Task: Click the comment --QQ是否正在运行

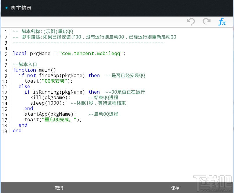Action: point(125,92)
